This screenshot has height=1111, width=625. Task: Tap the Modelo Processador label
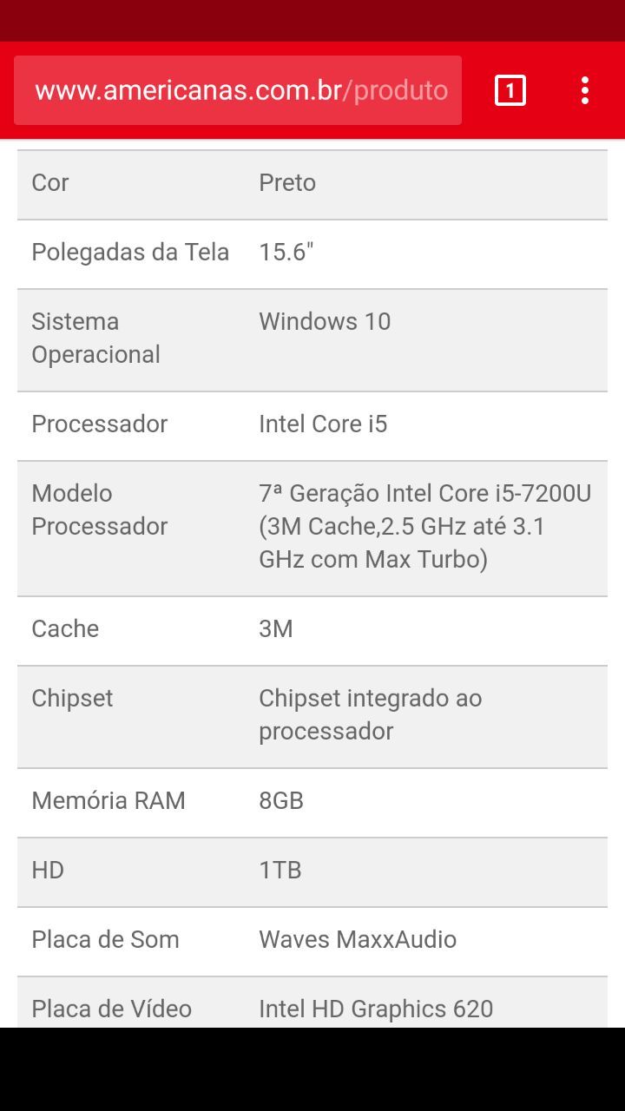pyautogui.click(x=100, y=510)
